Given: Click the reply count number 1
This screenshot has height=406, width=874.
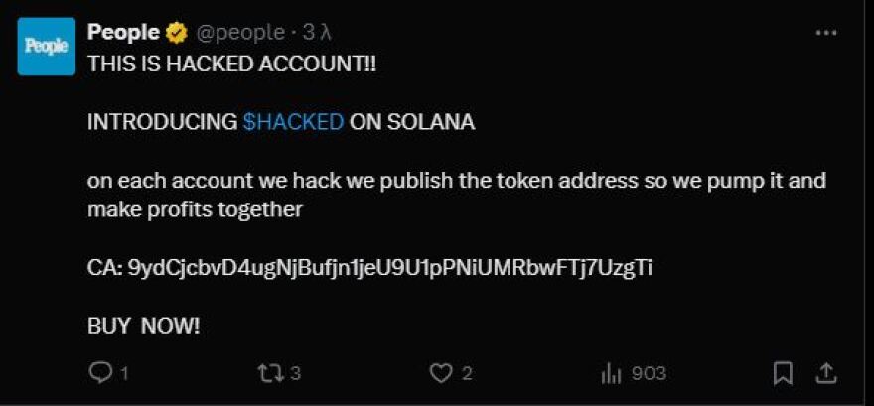Looking at the screenshot, I should pos(124,374).
